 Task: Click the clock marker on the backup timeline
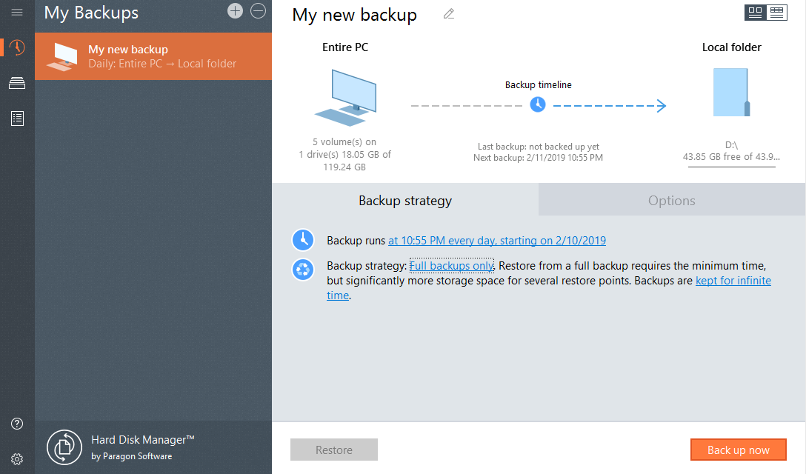(x=539, y=104)
